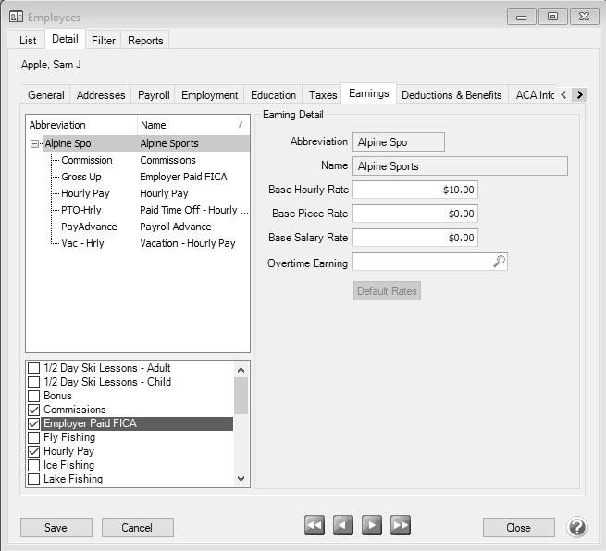606x551 pixels.
Task: Switch to the Deductions & Benefits tab
Action: click(451, 95)
